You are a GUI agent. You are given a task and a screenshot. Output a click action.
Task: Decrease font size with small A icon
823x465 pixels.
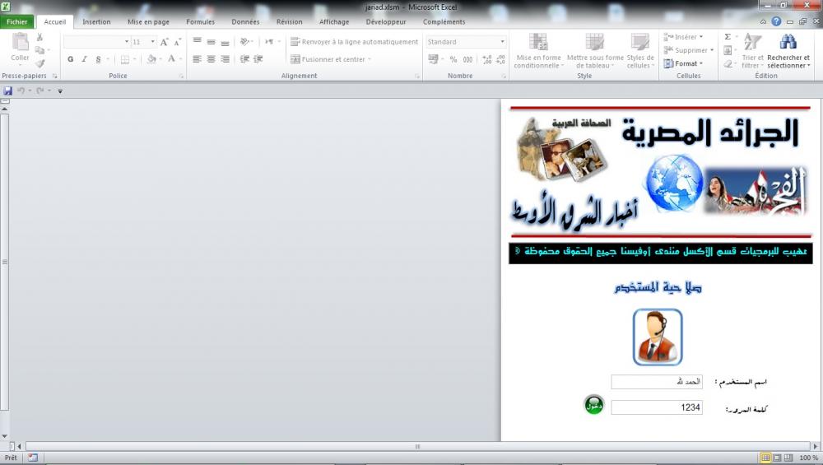point(178,42)
